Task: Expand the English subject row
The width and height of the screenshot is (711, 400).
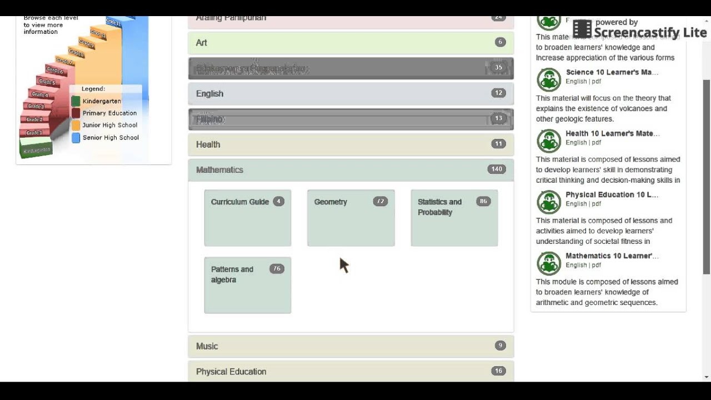Action: (351, 93)
